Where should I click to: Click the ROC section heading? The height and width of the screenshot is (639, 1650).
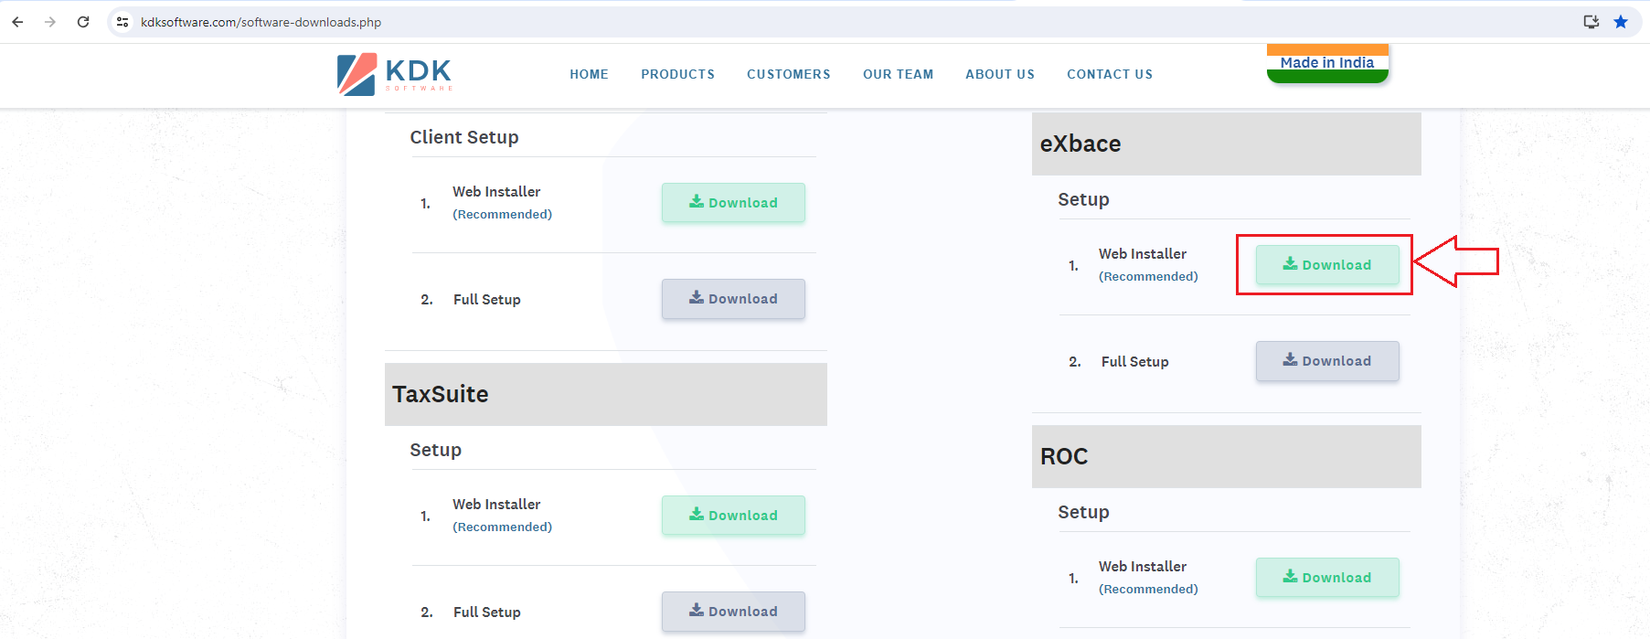click(x=1064, y=456)
